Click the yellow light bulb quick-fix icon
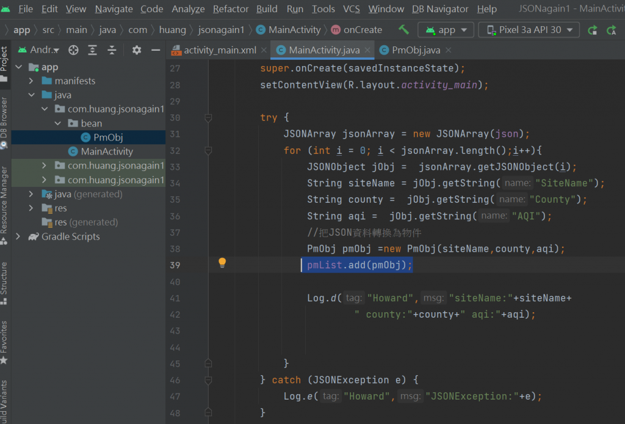 click(x=222, y=263)
